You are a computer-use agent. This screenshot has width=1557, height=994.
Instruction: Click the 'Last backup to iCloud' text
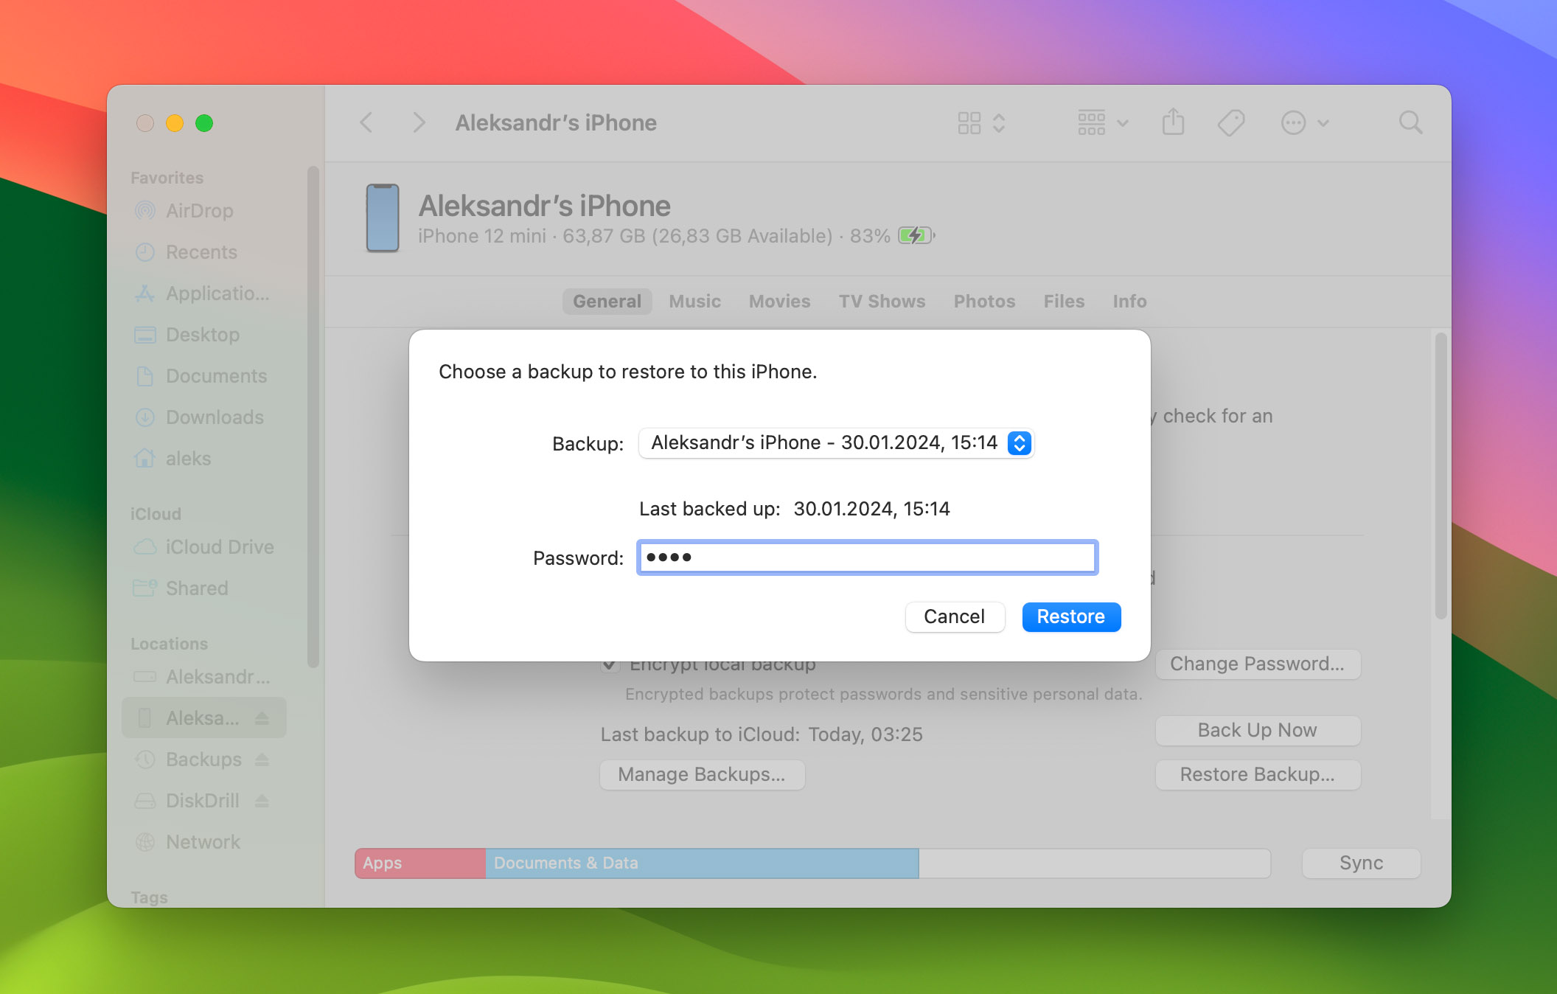tap(700, 734)
